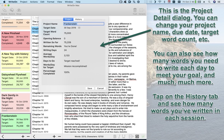Screen dimensions: 224x140
Task: Toggle eye icon for A New Toy with history
Action: point(28,64)
